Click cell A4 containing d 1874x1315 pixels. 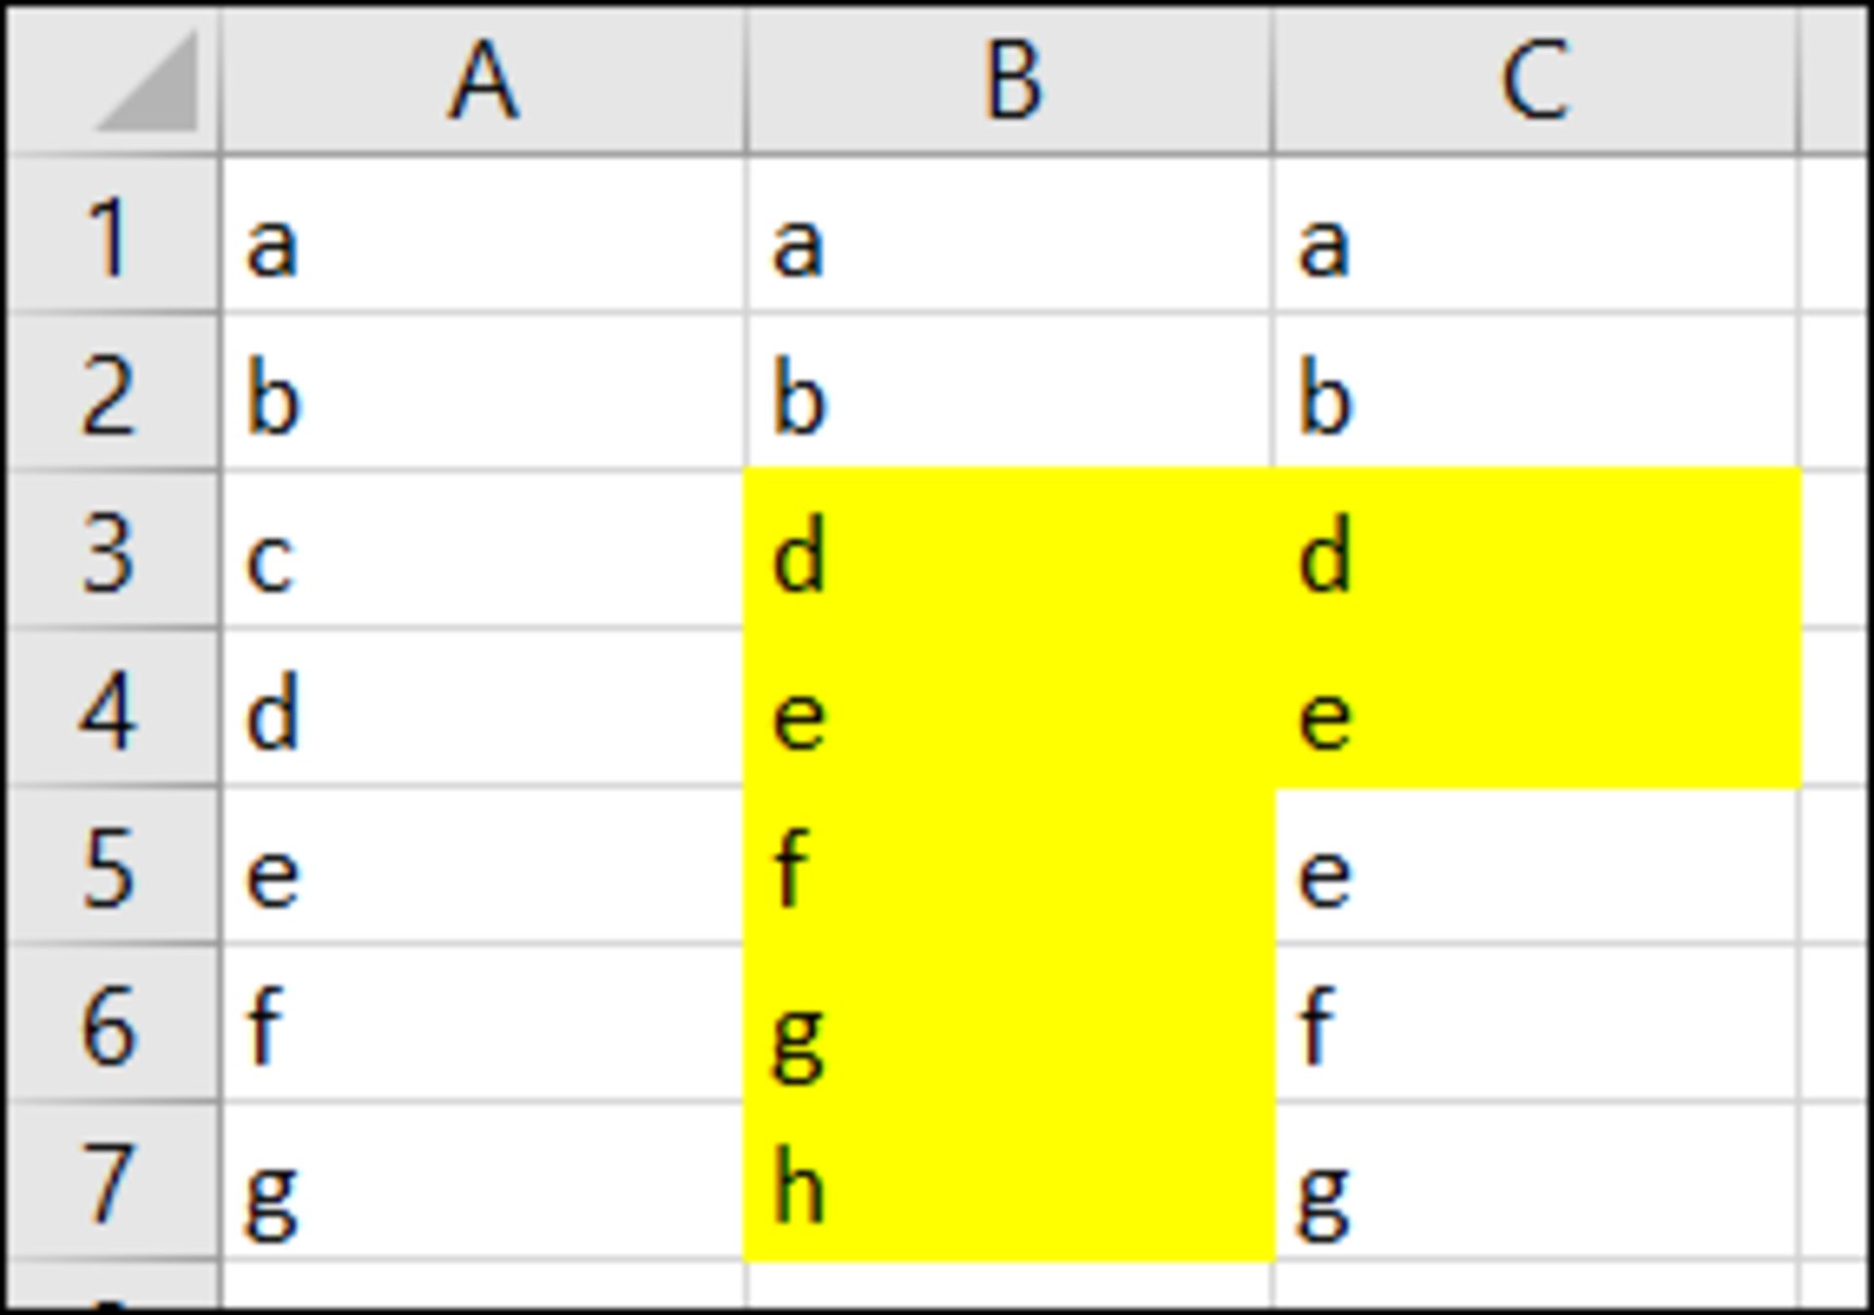(x=483, y=709)
